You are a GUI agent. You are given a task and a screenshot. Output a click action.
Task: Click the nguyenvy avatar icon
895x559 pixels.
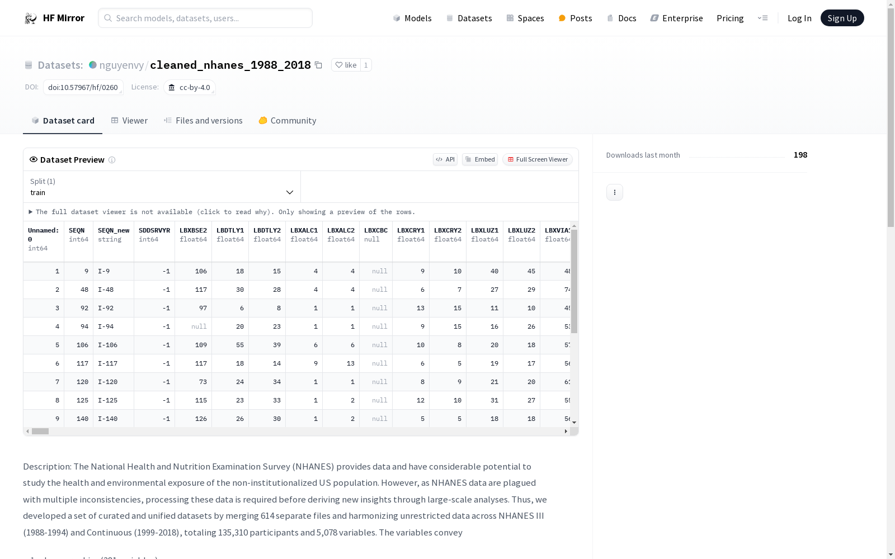pos(93,65)
